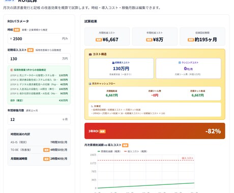Click the ¥6,667 monthly savings card
The height and width of the screenshot is (193, 234).
107,37
